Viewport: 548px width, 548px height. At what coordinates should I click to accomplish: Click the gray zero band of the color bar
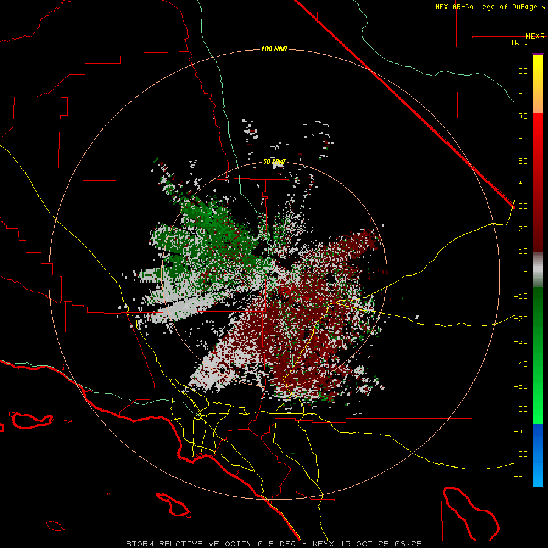tap(538, 270)
